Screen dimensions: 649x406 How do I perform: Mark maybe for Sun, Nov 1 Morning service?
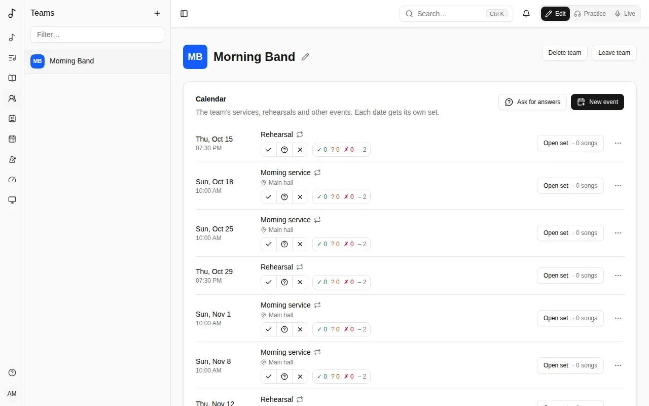click(x=284, y=329)
